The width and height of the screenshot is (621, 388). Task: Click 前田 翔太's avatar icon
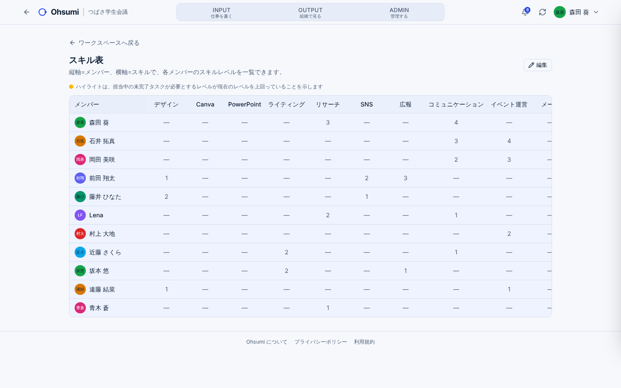[x=80, y=178]
